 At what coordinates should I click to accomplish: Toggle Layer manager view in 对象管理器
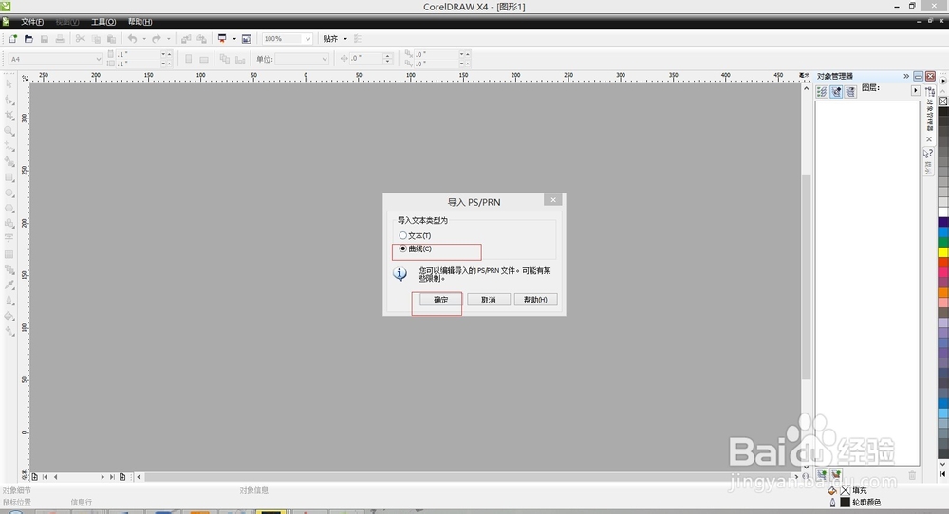point(850,92)
